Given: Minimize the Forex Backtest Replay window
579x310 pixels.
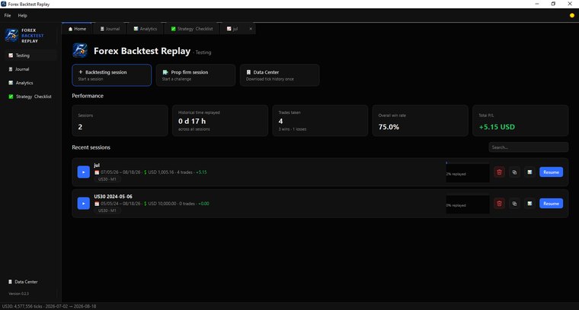Looking at the screenshot, I should [537, 4].
